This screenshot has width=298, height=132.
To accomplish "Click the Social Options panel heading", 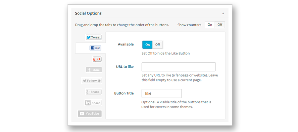I will 88,14.
